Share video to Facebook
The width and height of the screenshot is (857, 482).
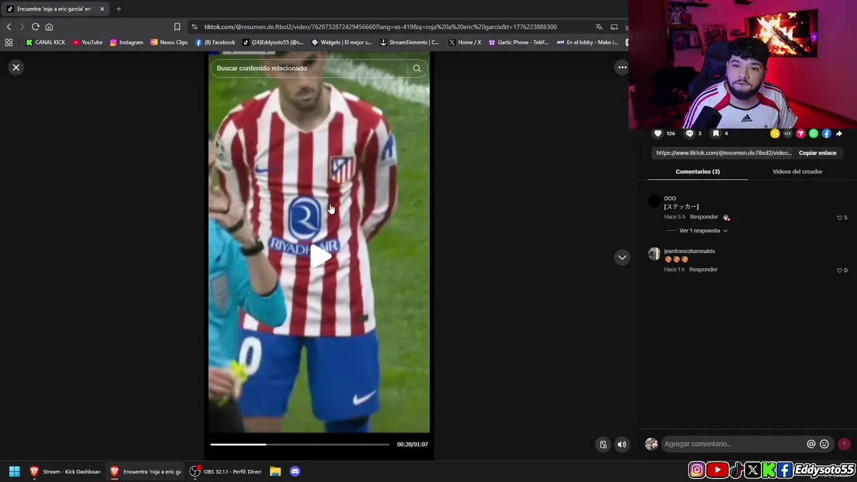[x=826, y=133]
